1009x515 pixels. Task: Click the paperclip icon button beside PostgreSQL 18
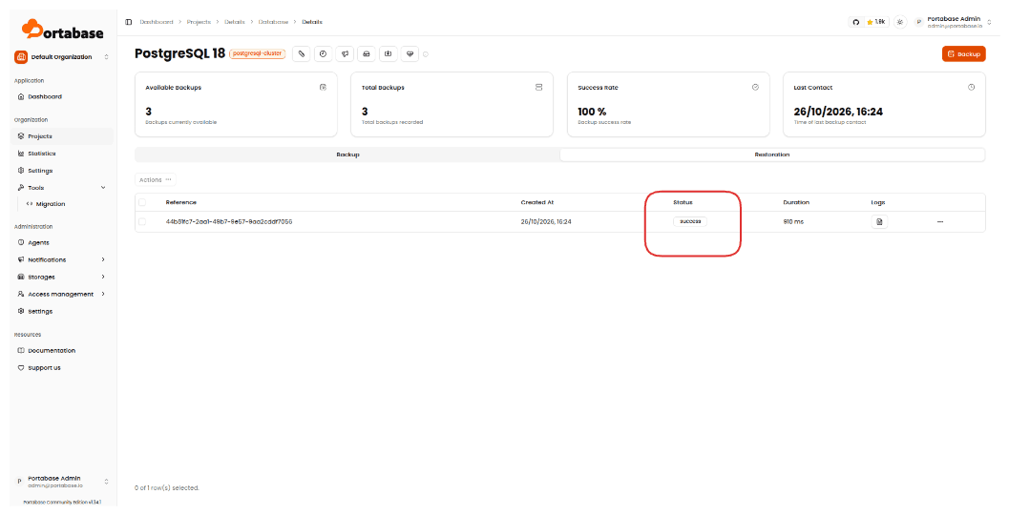301,54
